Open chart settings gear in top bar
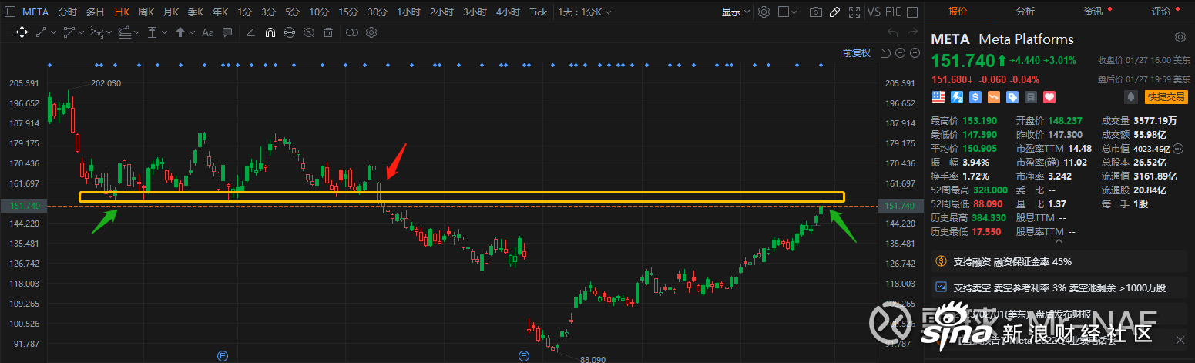This screenshot has width=1195, height=363. pos(764,12)
